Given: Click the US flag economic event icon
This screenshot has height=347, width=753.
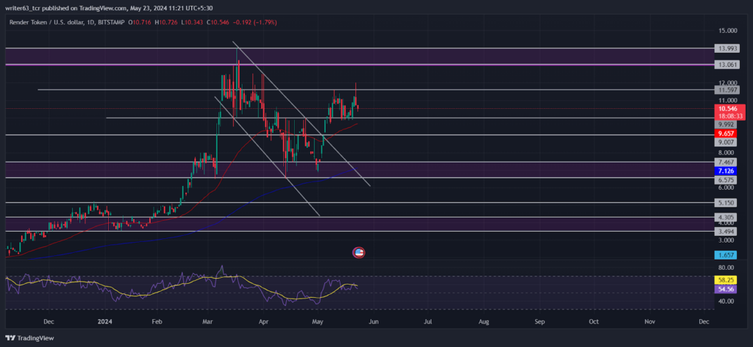Looking at the screenshot, I should click(x=359, y=252).
